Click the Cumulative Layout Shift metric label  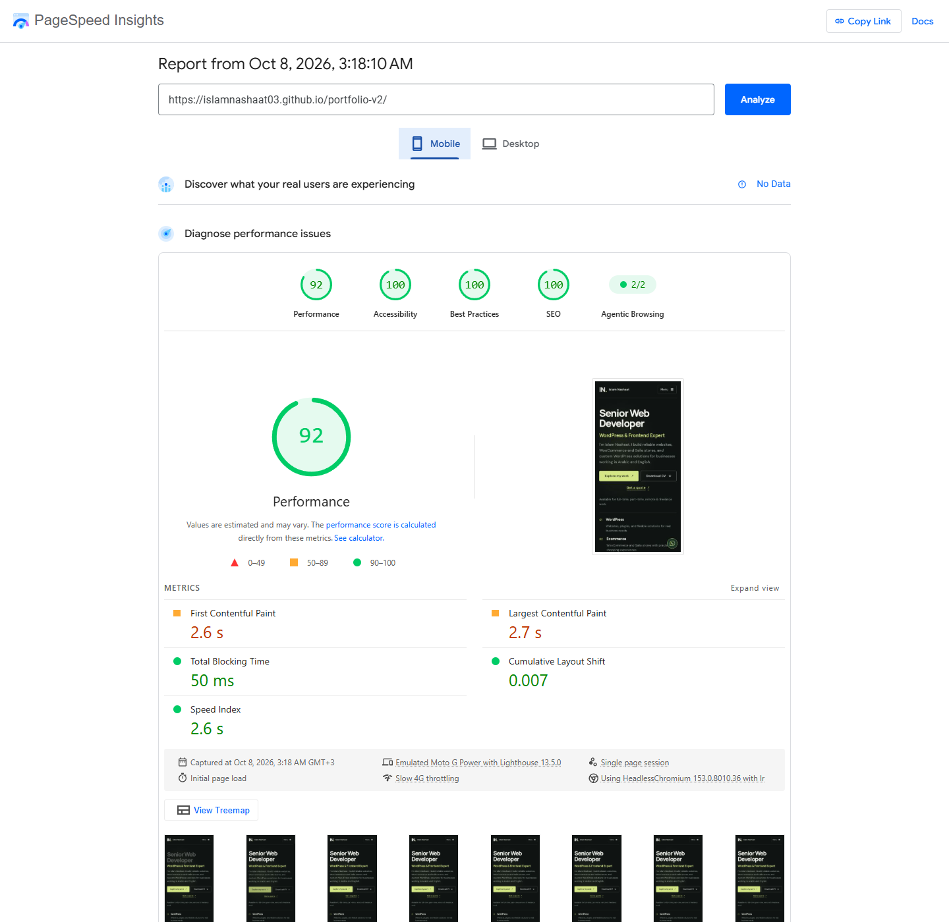point(557,661)
